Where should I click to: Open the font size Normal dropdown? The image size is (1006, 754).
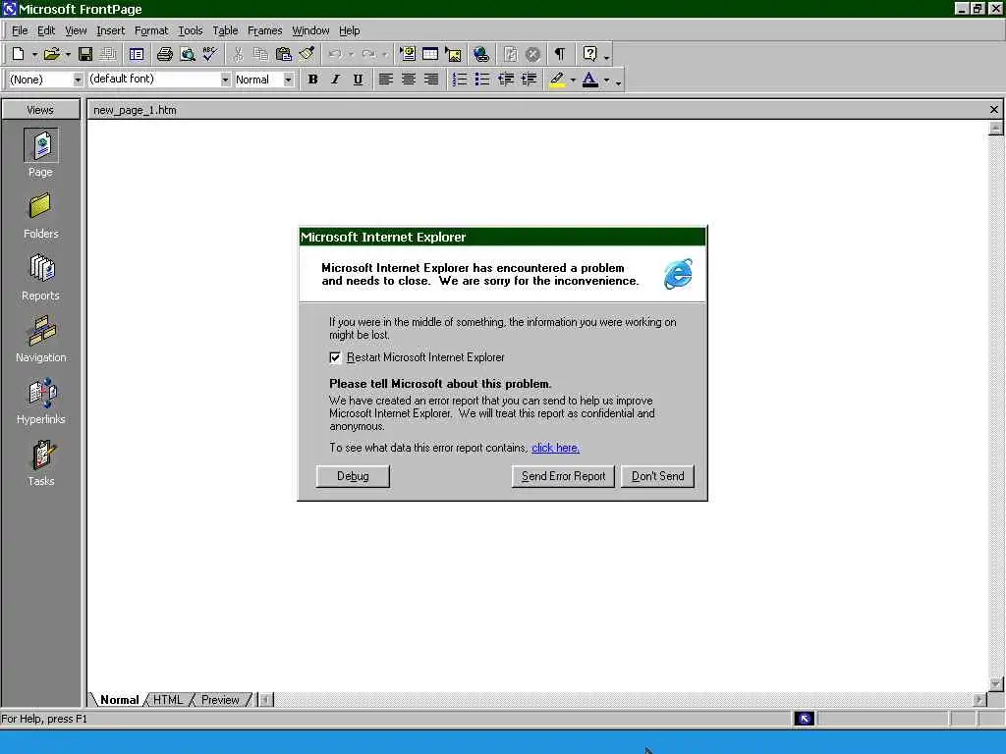[288, 80]
